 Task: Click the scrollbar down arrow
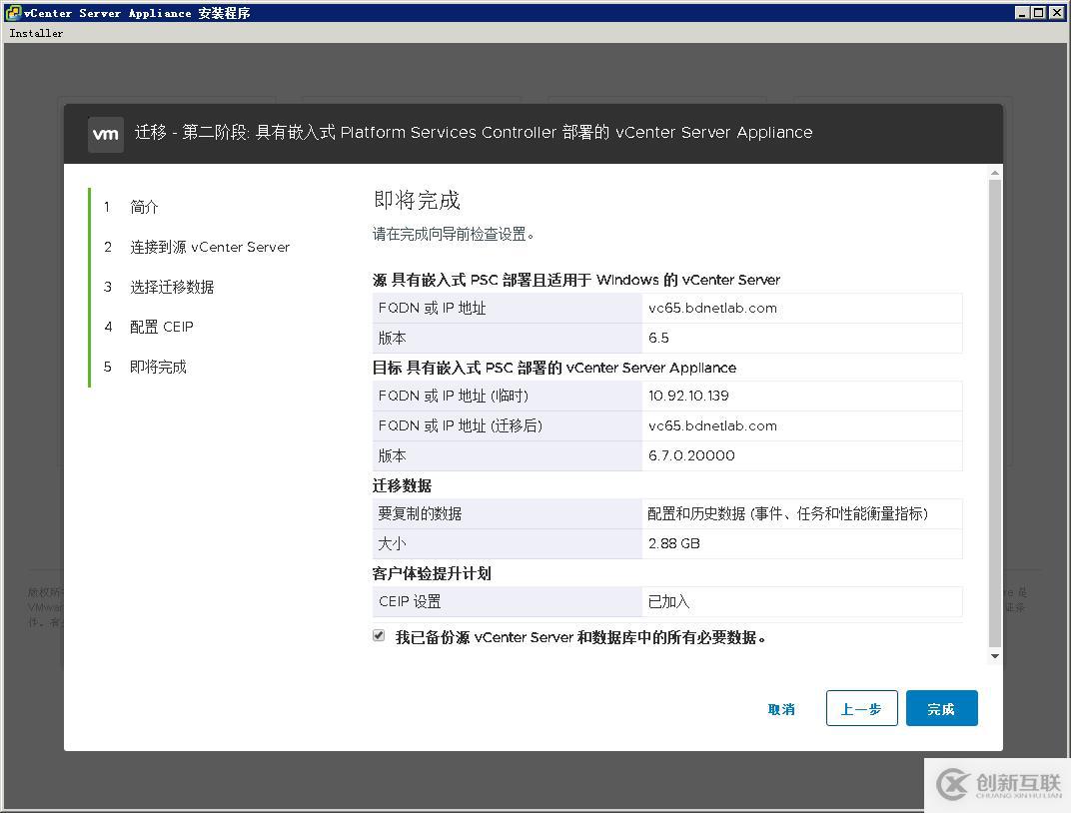[995, 656]
